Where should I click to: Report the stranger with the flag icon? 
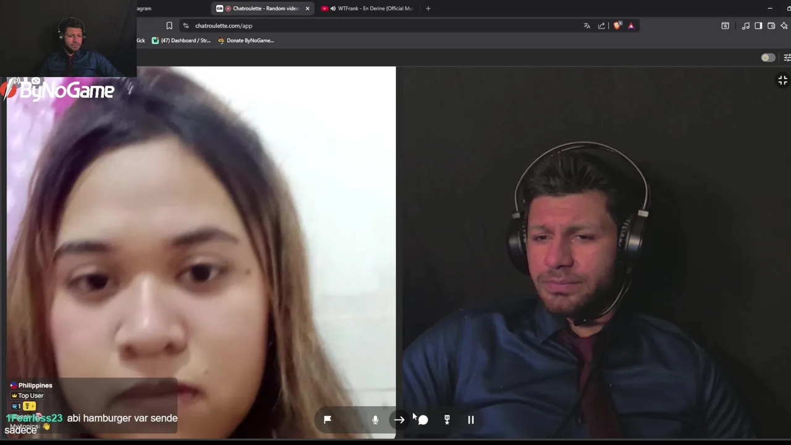(x=328, y=420)
